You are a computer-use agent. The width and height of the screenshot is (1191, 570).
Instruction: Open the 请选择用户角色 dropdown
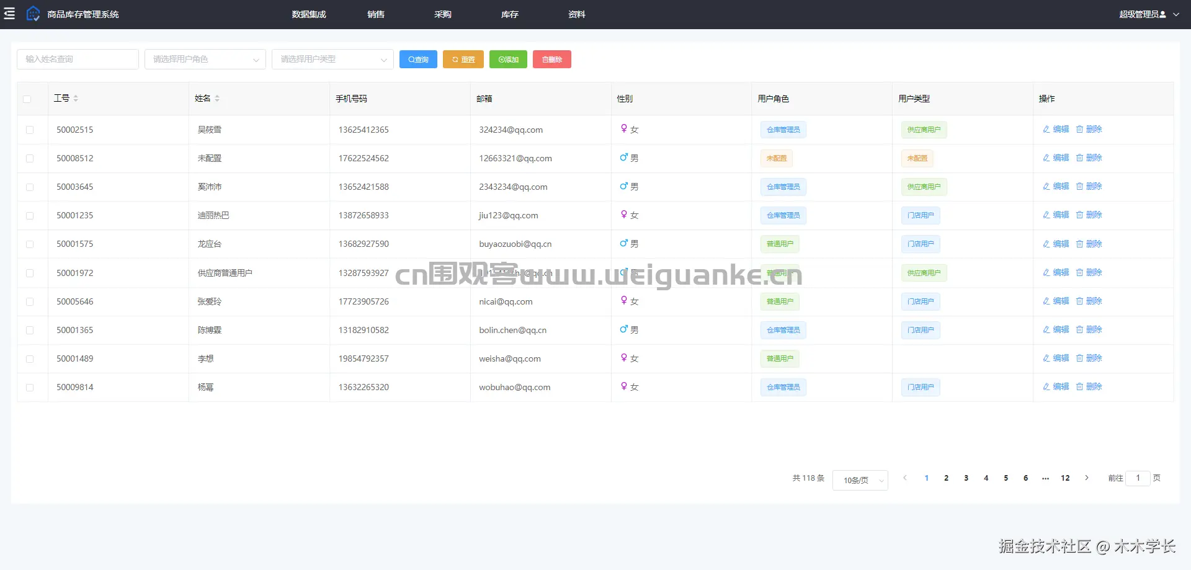[205, 59]
